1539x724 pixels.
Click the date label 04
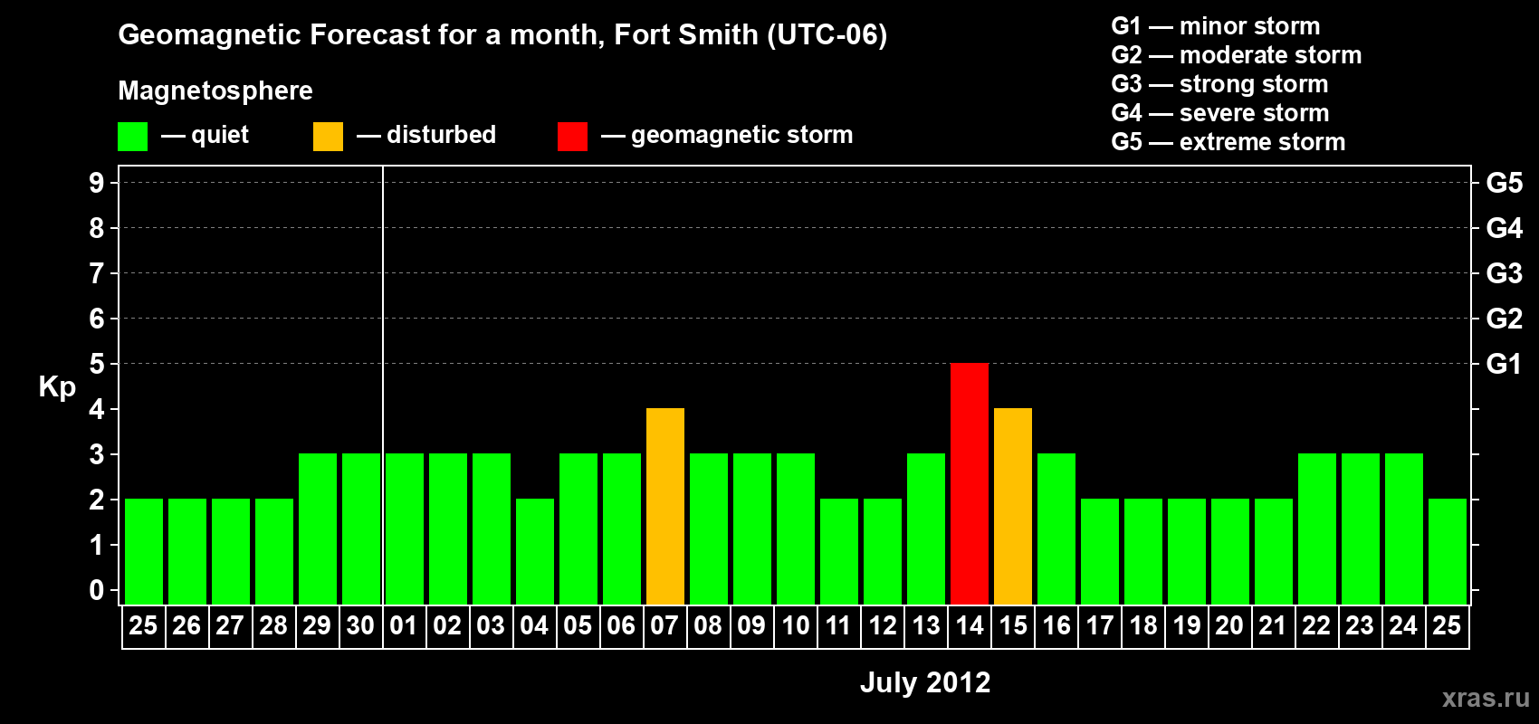point(534,626)
